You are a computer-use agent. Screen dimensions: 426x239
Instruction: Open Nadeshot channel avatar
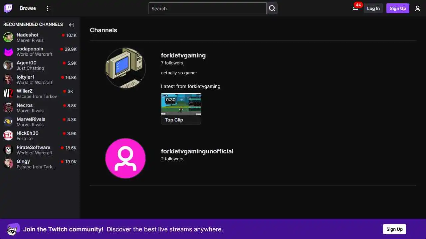coord(8,37)
